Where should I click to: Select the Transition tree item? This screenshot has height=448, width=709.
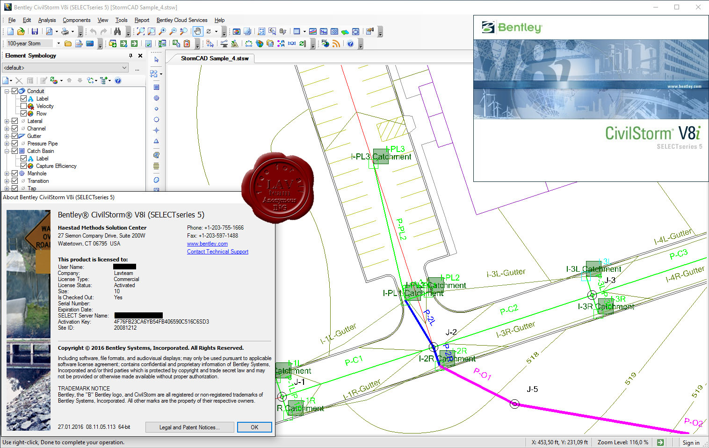coord(38,181)
